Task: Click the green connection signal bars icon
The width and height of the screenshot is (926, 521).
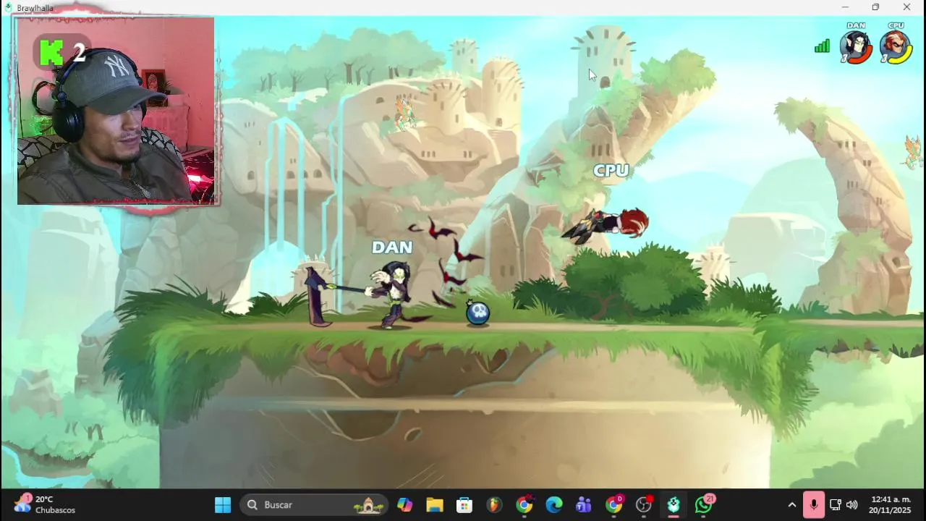Action: point(822,46)
